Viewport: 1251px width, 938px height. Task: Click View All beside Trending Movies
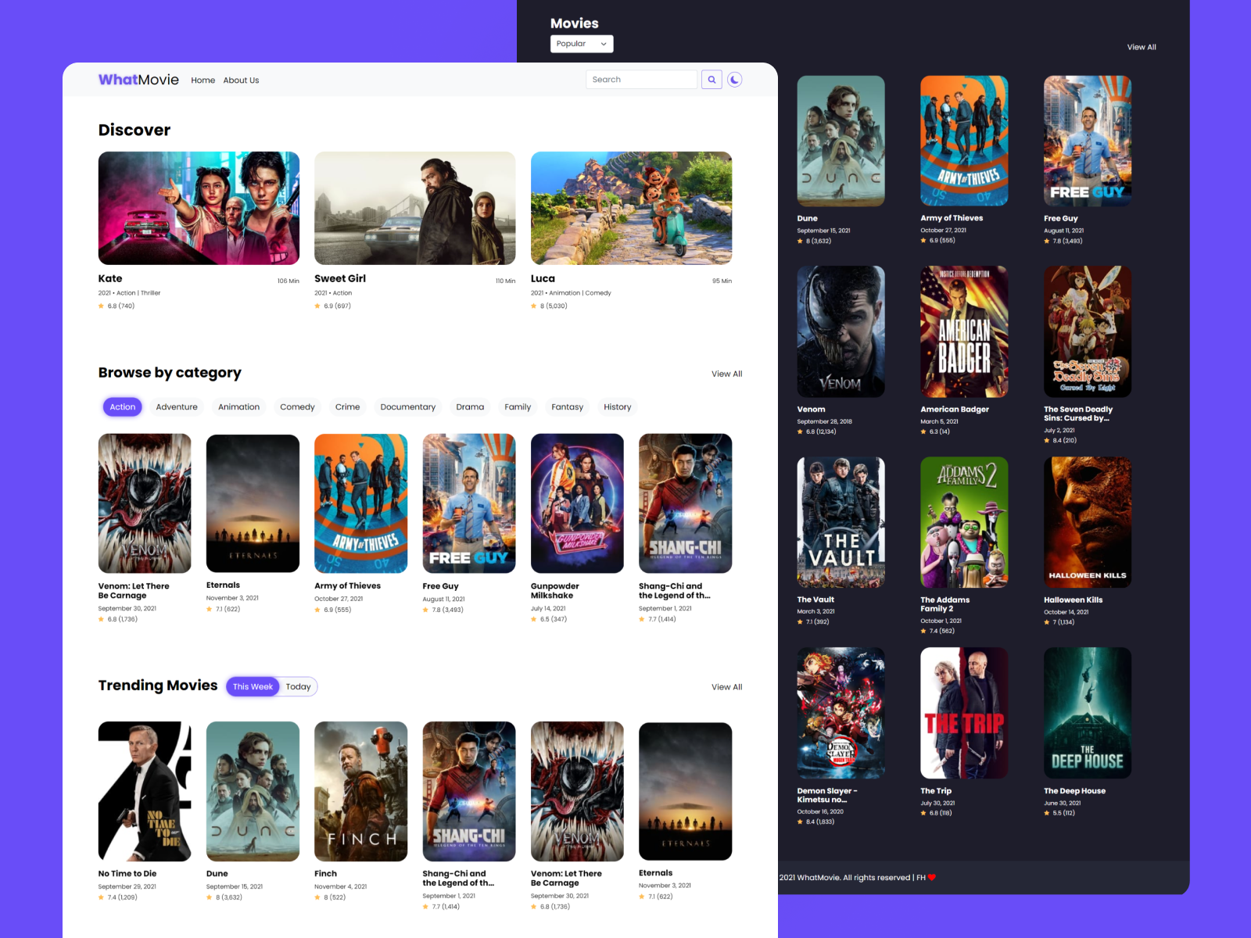tap(727, 687)
